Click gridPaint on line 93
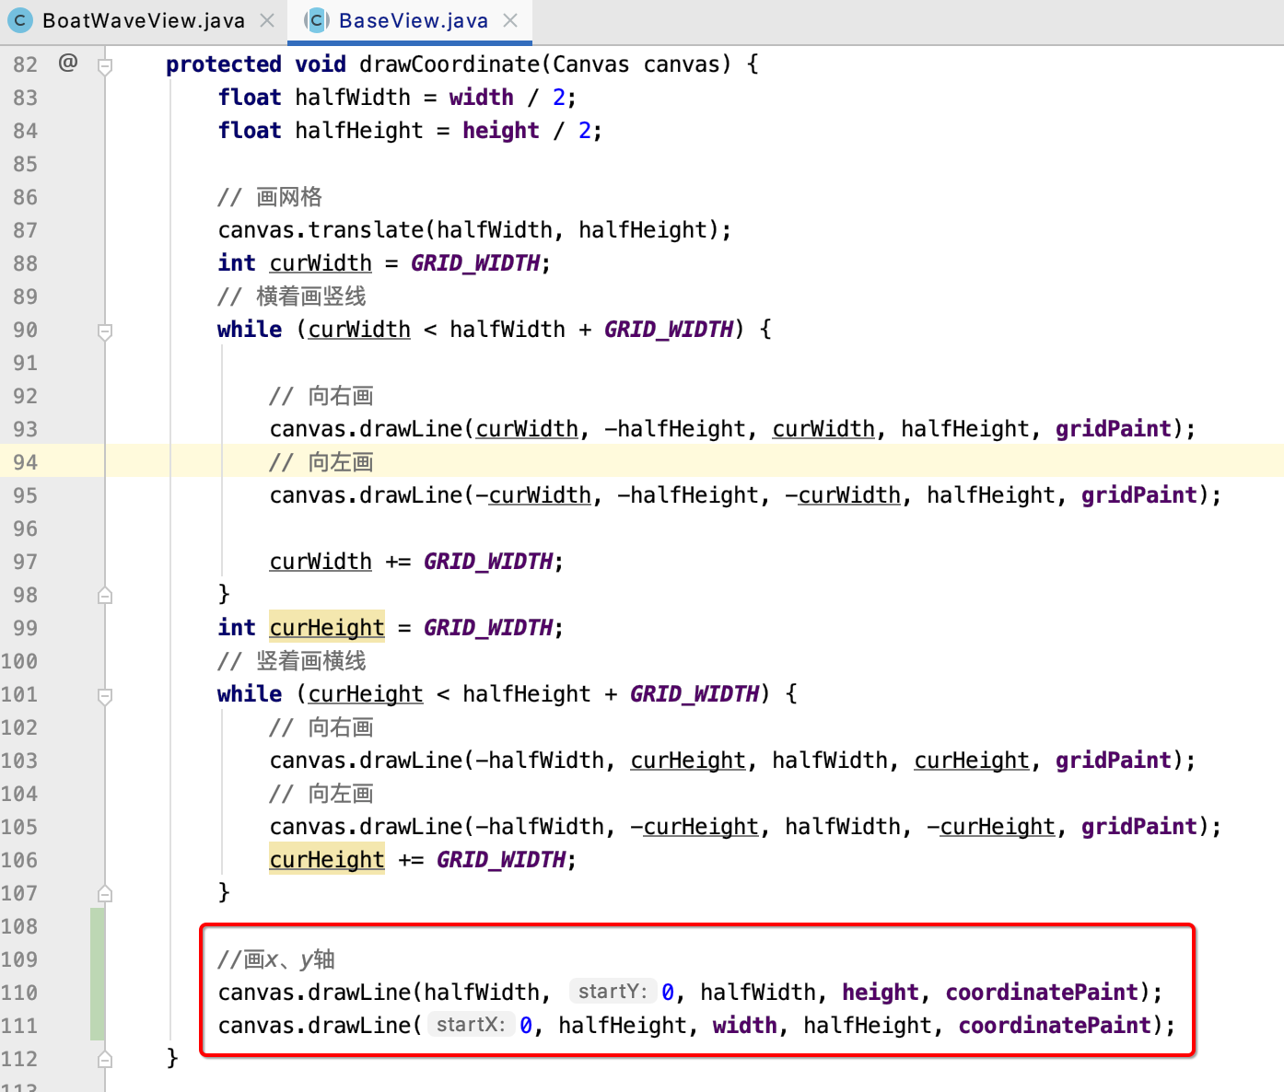Image resolution: width=1284 pixels, height=1092 pixels. click(x=1113, y=429)
